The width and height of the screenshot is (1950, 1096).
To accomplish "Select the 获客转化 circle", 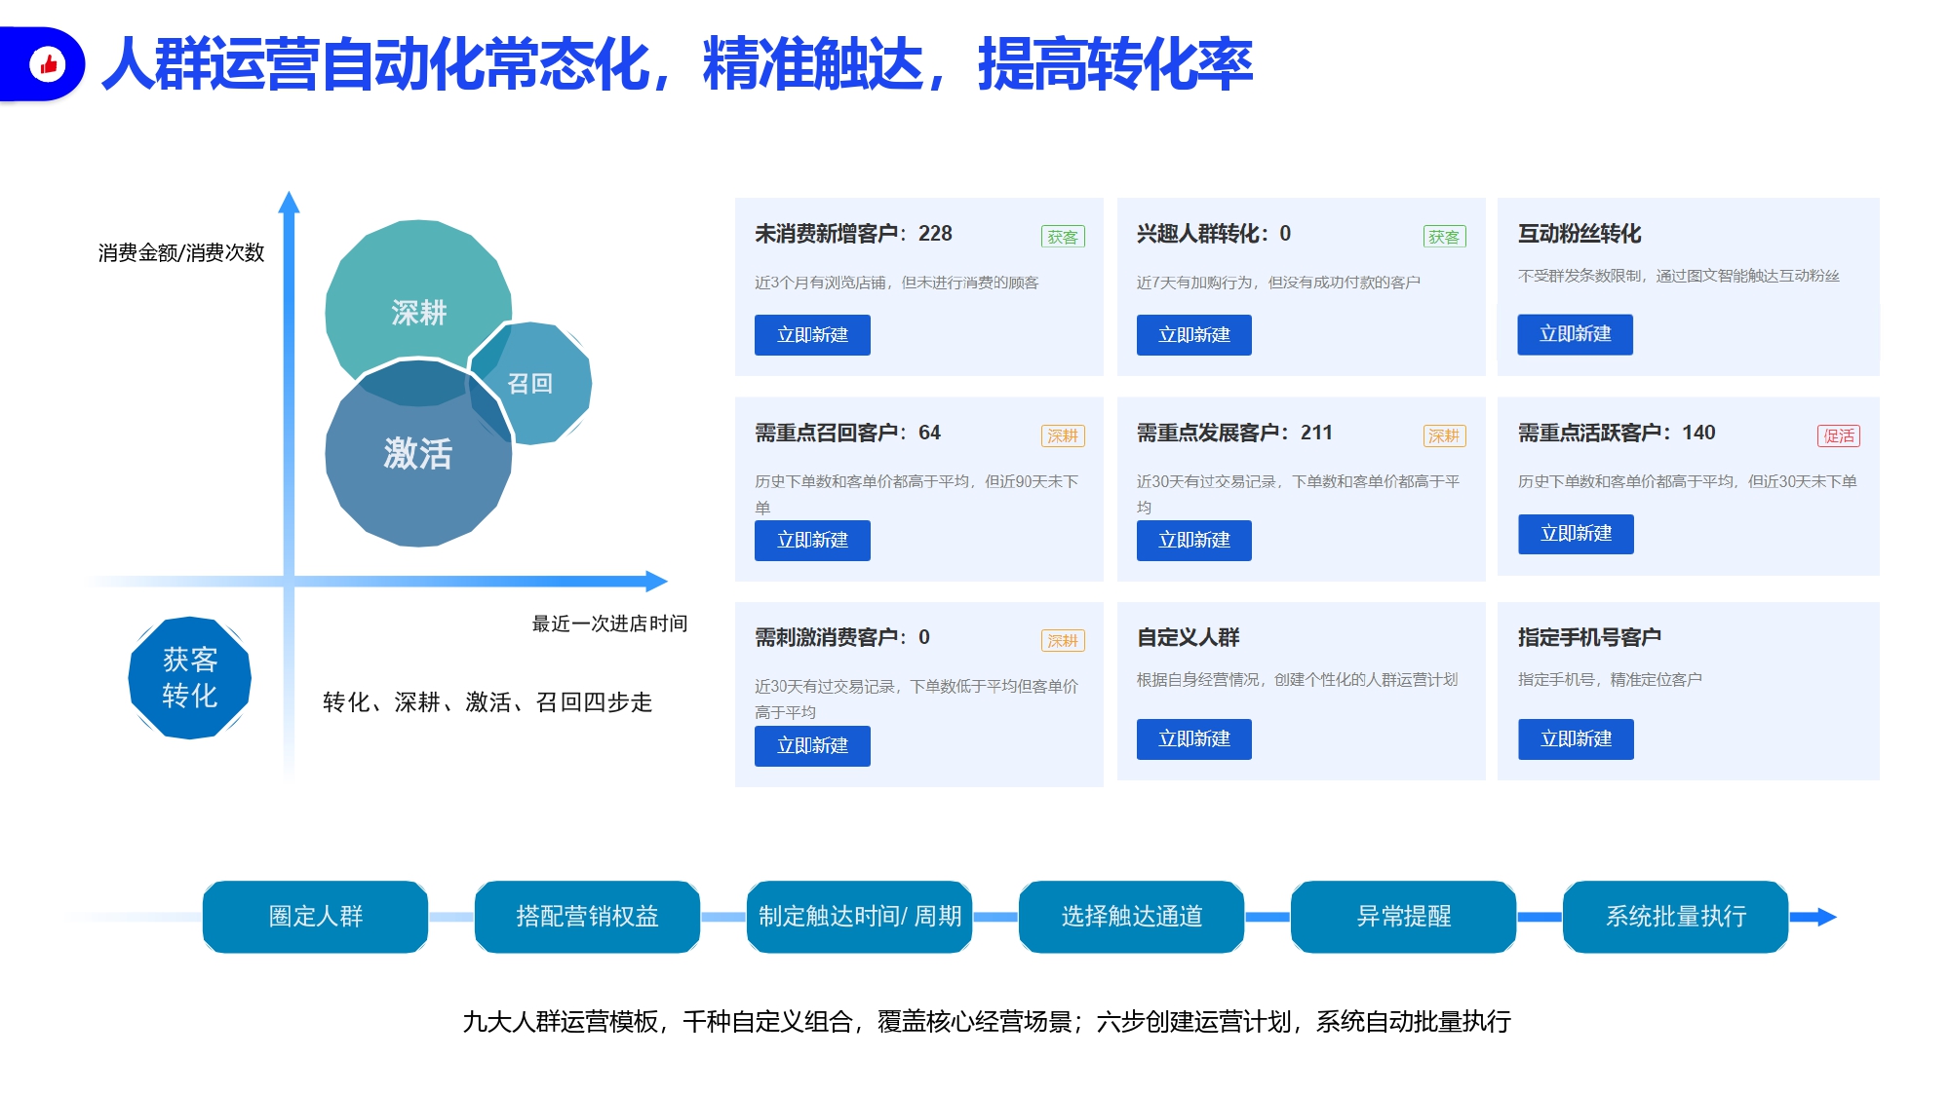I will pyautogui.click(x=190, y=677).
